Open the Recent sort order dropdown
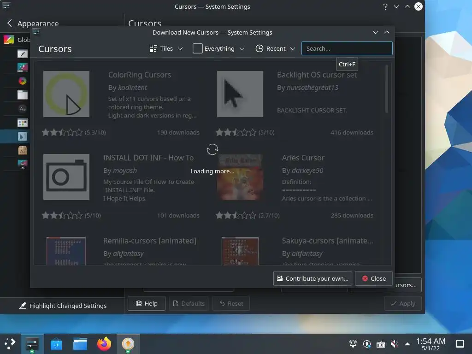The height and width of the screenshot is (354, 472). (276, 48)
